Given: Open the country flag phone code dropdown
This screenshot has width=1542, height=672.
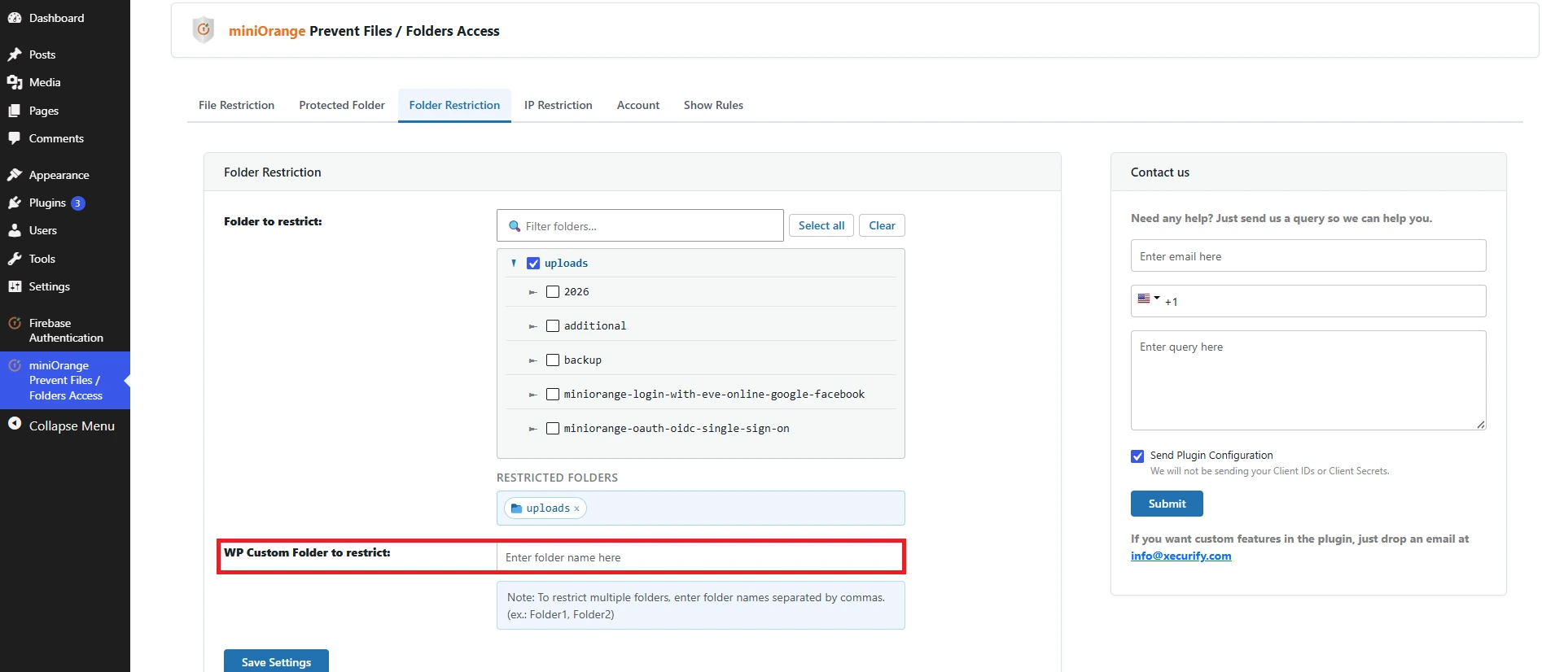Looking at the screenshot, I should (x=1149, y=299).
